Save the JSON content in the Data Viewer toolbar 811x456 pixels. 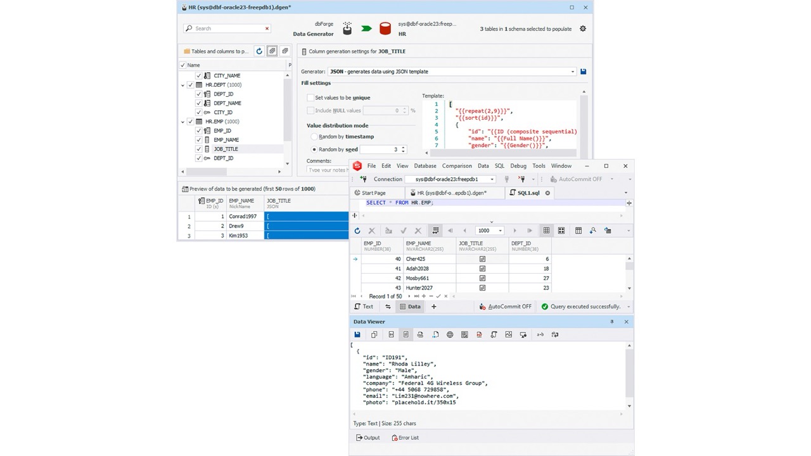357,334
